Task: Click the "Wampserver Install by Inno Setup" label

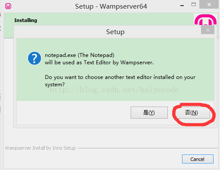Action: coord(41,148)
